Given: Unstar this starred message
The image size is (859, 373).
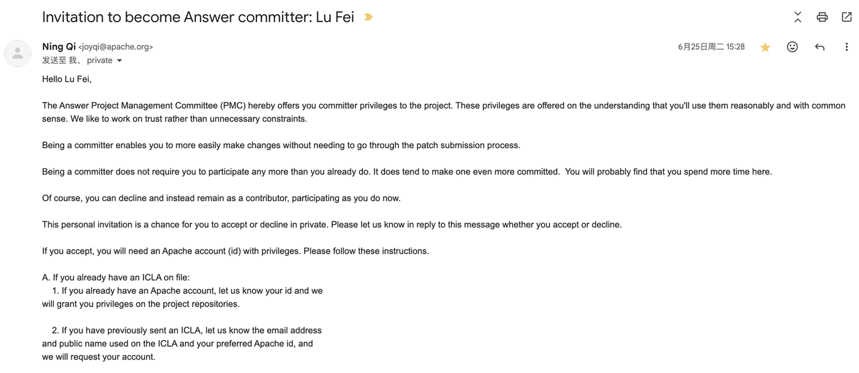Looking at the screenshot, I should (765, 47).
